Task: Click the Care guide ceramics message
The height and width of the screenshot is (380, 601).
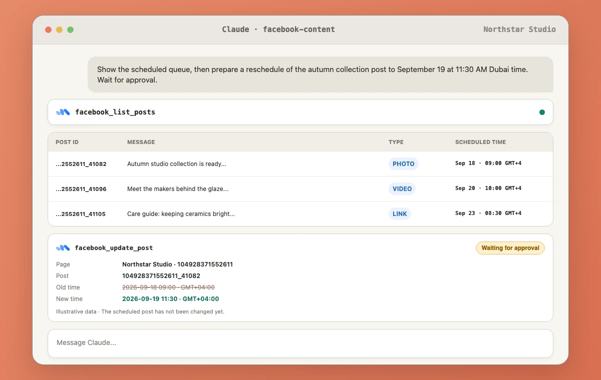Action: (x=181, y=214)
